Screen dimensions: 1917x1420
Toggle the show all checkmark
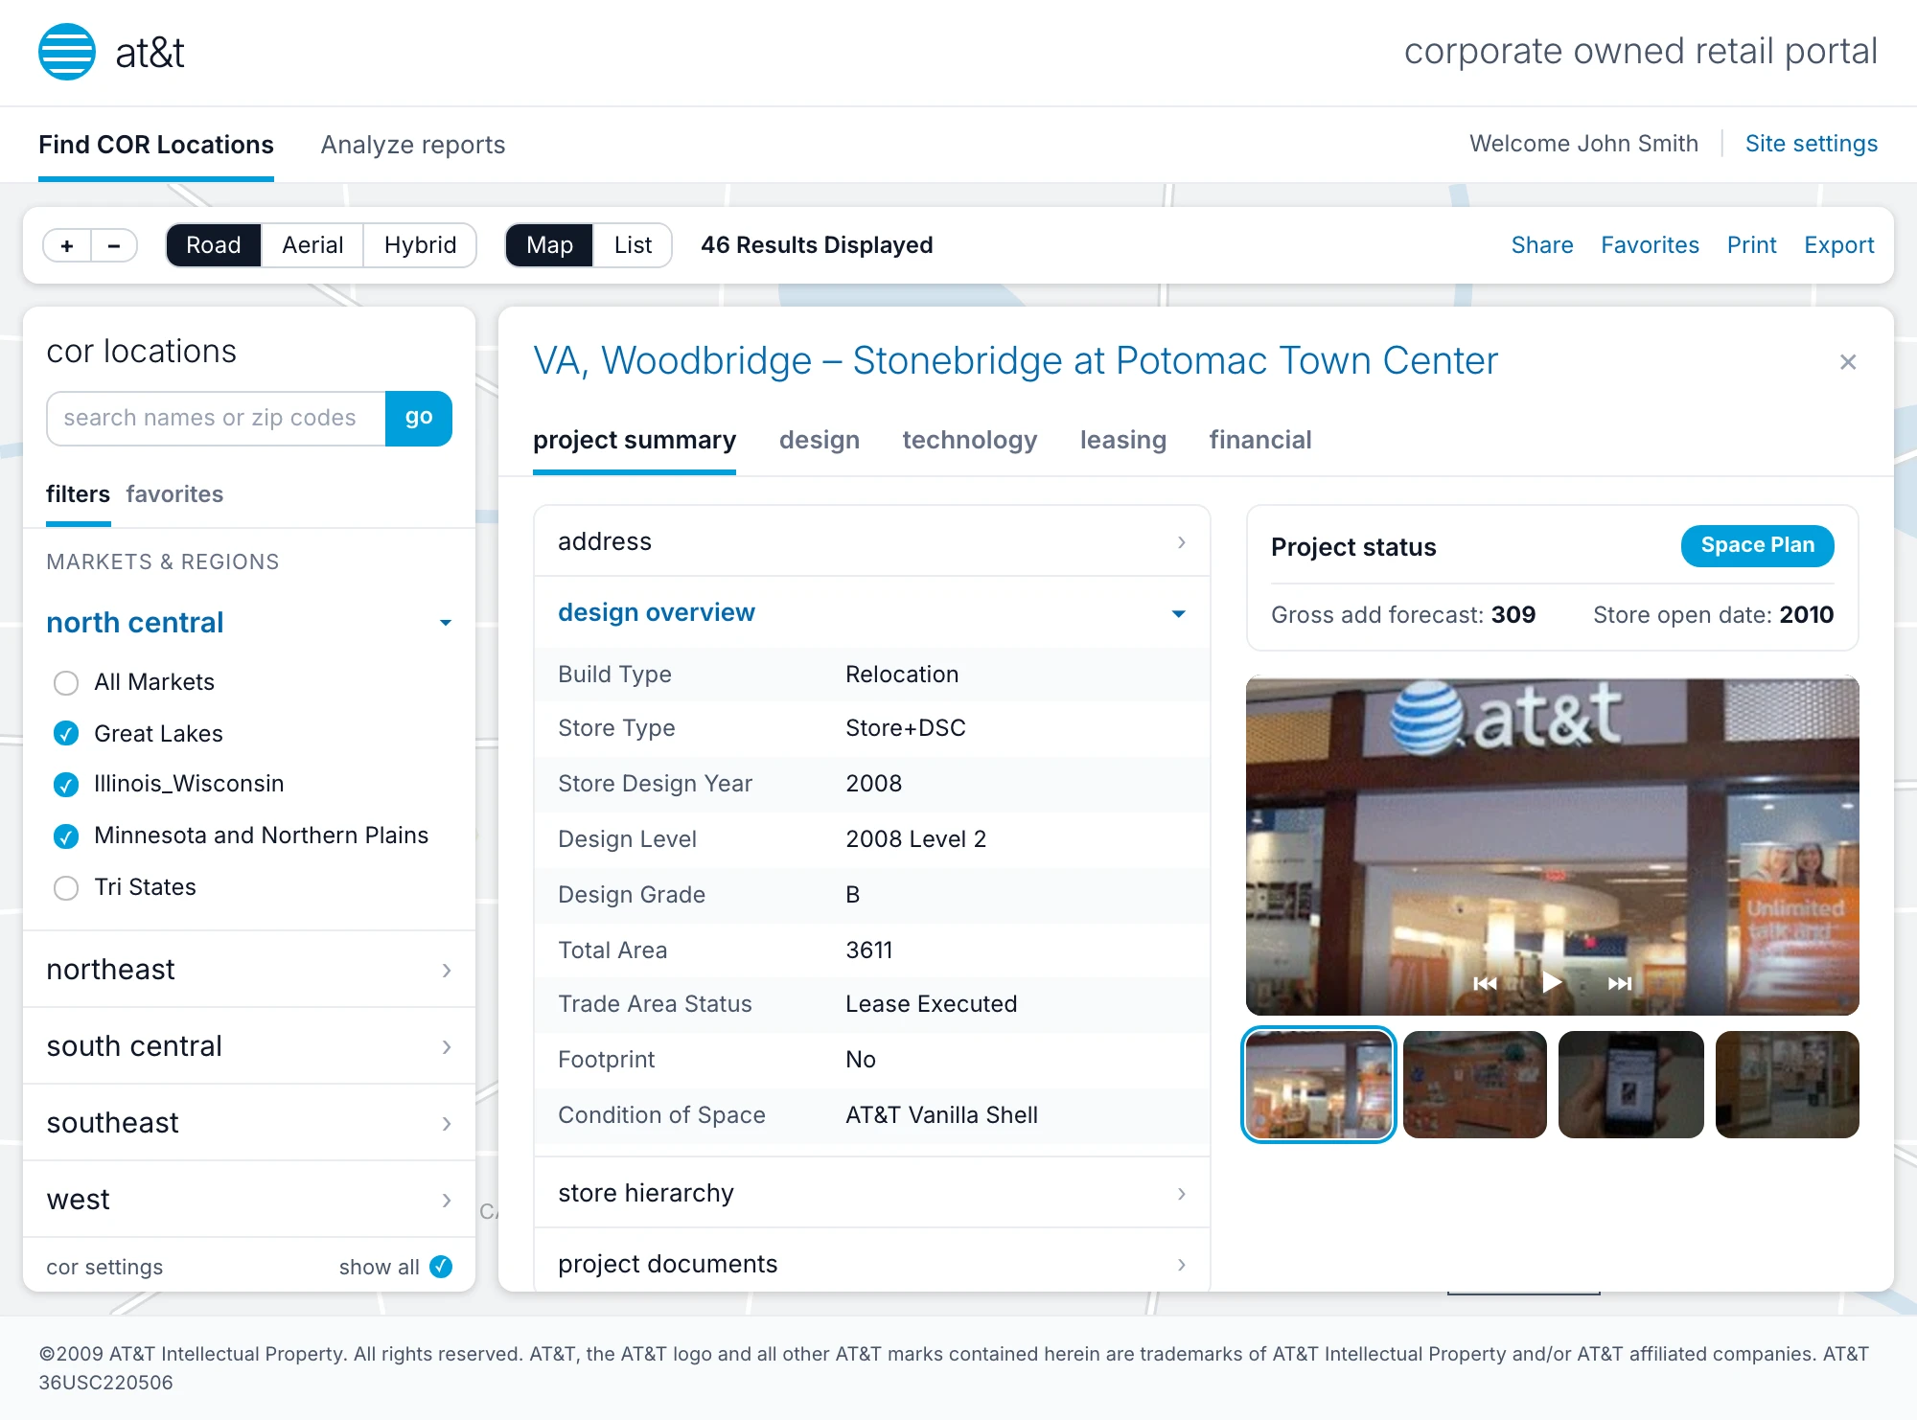(441, 1267)
